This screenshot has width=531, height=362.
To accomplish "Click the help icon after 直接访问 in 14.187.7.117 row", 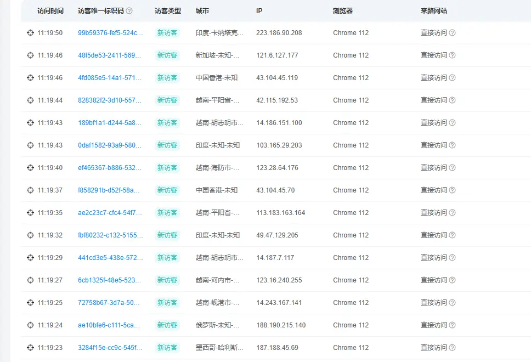I will point(452,258).
